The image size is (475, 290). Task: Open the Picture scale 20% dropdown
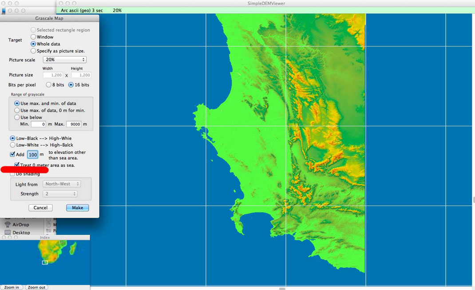tap(65, 59)
